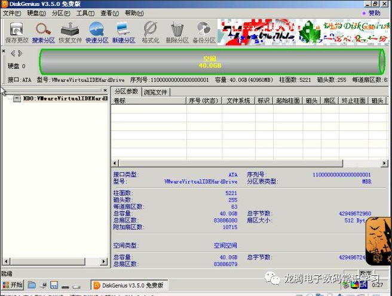392x296 pixels.
Task: Open the Partition (分区) menu
Action: tap(61, 13)
